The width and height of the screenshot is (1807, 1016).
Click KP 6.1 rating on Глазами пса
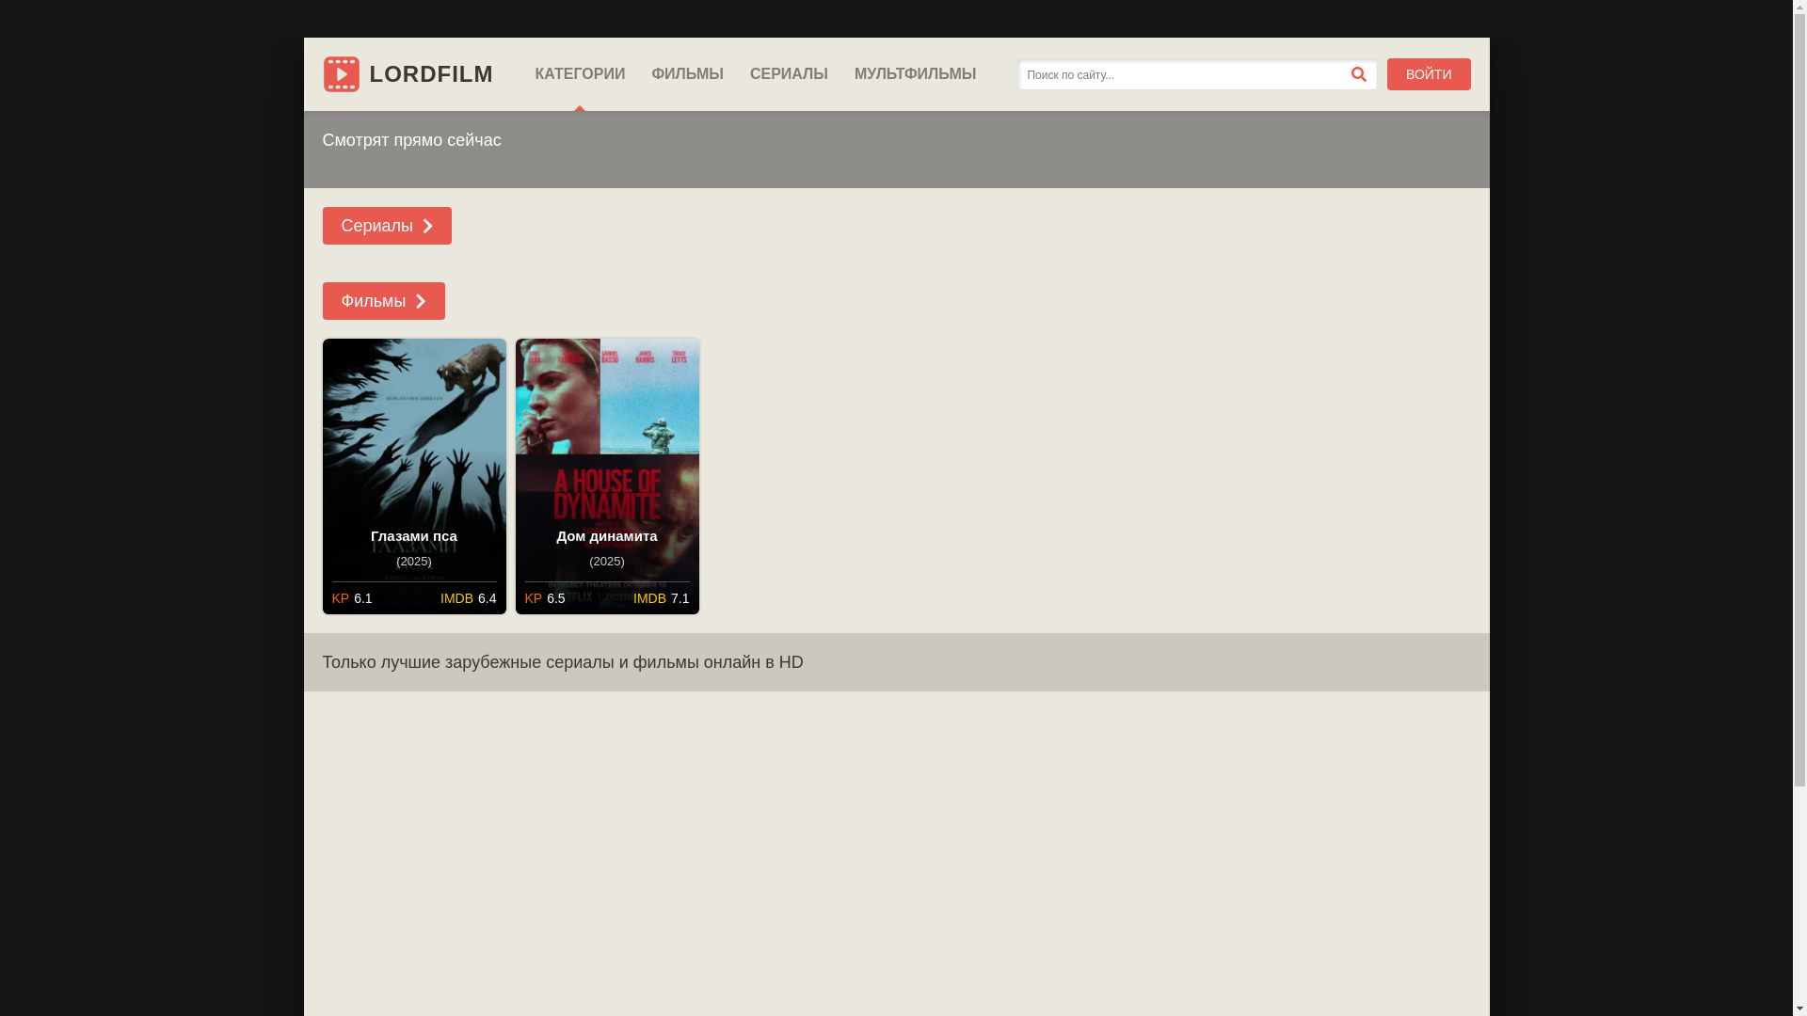click(352, 598)
